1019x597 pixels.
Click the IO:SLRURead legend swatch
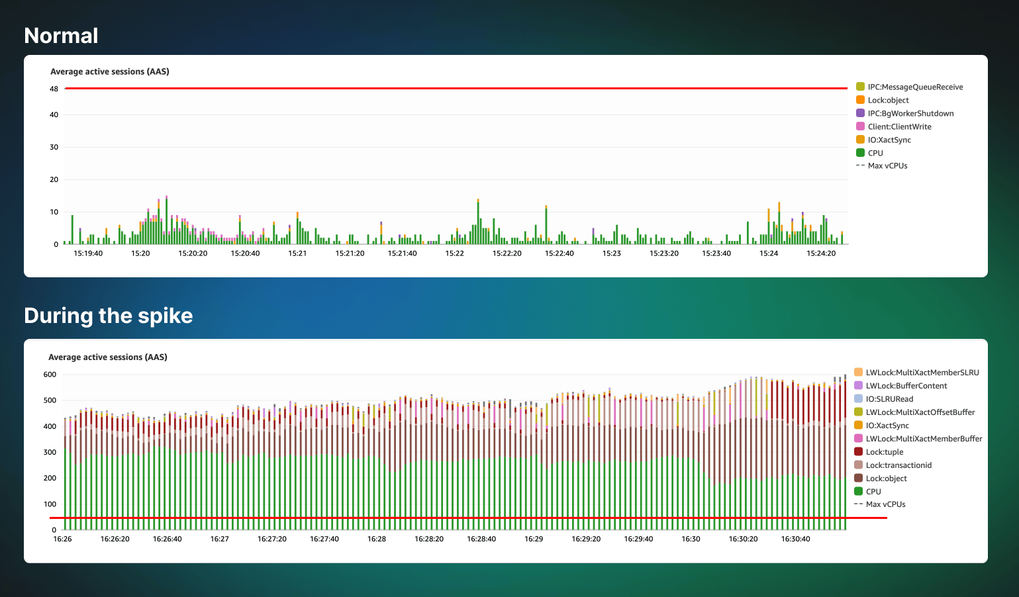(x=858, y=399)
